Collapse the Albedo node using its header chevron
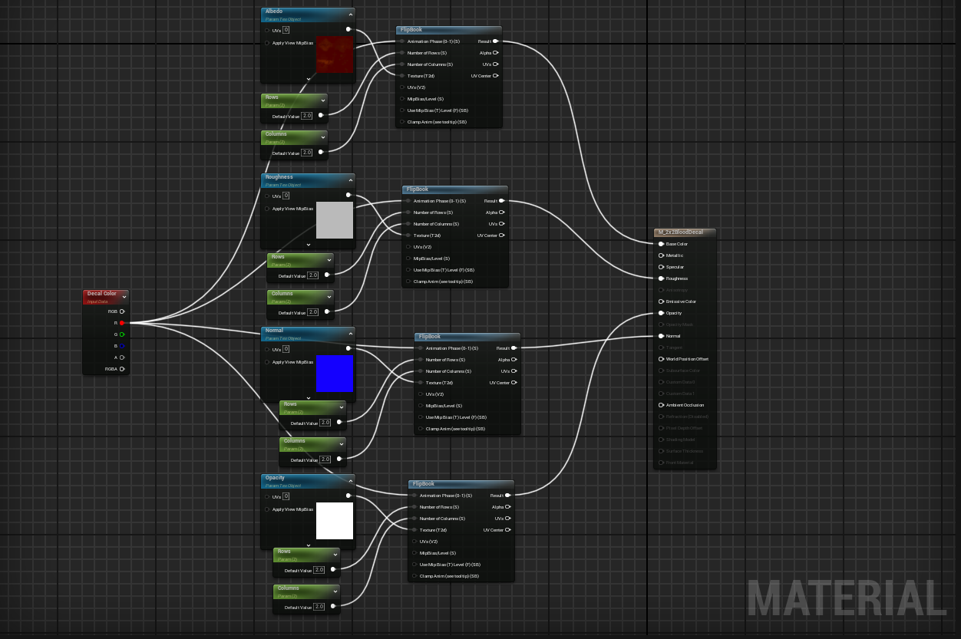 tap(351, 14)
